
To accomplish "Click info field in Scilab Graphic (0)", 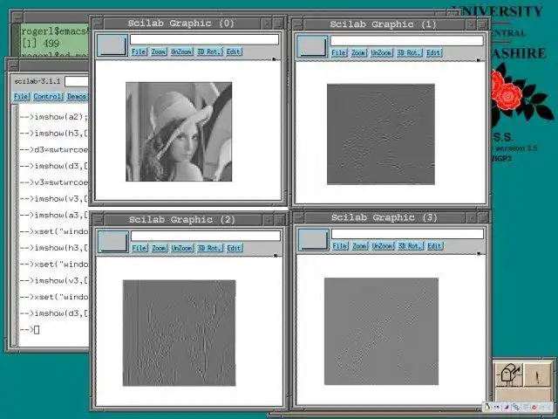I will 204,39.
